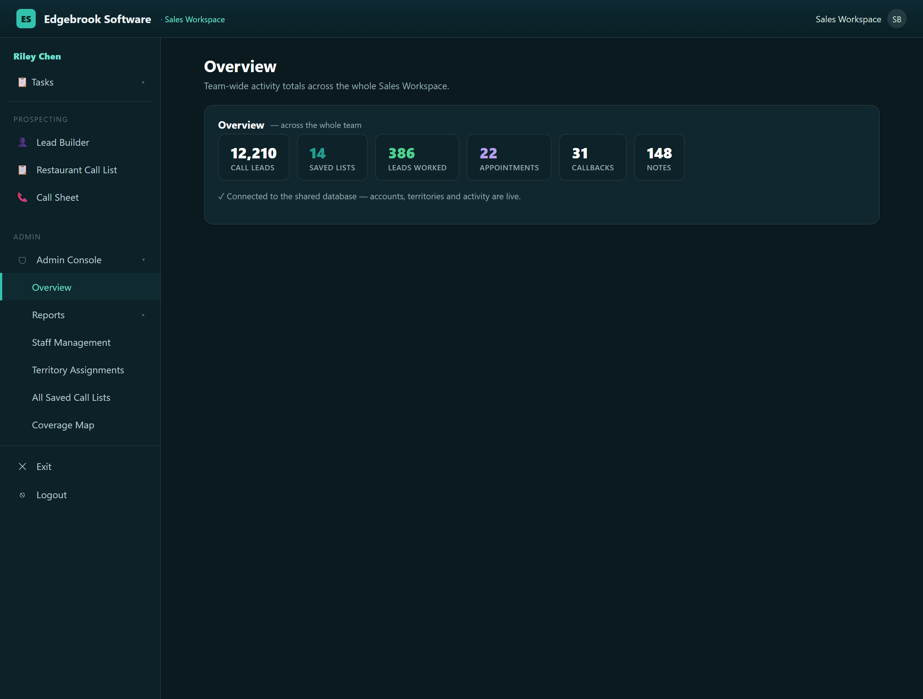This screenshot has height=699, width=923.
Task: Open Territory Assignments
Action: [x=80, y=370]
